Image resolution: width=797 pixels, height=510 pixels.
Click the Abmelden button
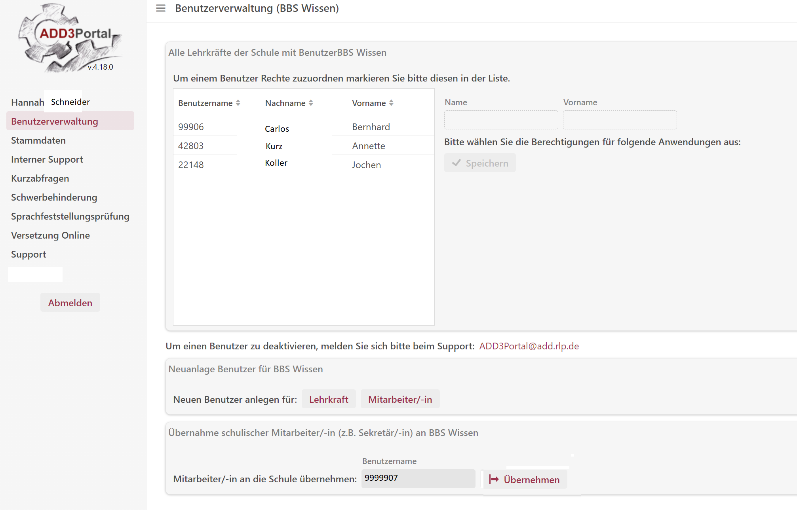(x=70, y=303)
